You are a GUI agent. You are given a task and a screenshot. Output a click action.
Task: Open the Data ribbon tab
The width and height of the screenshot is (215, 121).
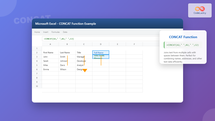[65, 32]
